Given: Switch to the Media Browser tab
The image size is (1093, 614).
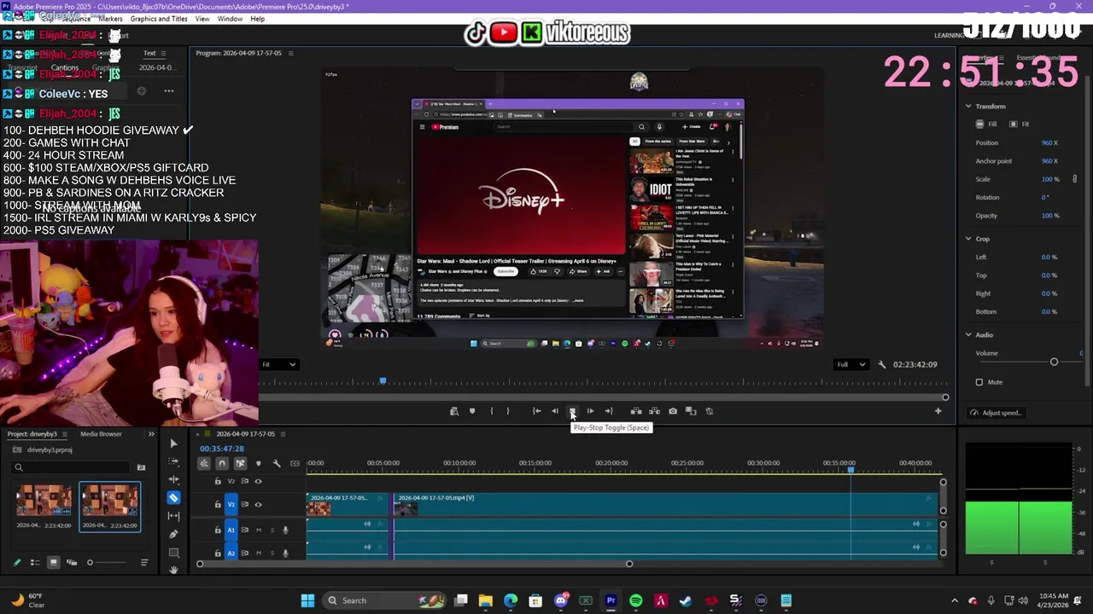Looking at the screenshot, I should [x=101, y=434].
